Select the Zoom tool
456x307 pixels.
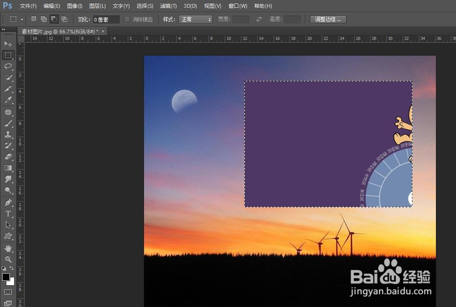8,259
